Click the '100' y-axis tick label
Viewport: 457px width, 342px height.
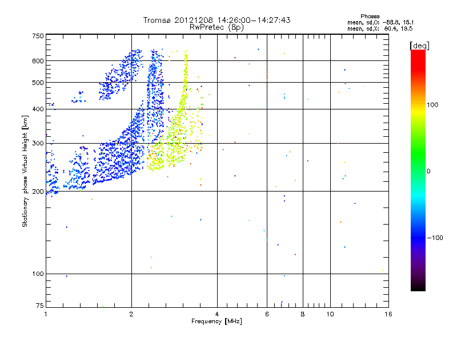[x=38, y=274]
